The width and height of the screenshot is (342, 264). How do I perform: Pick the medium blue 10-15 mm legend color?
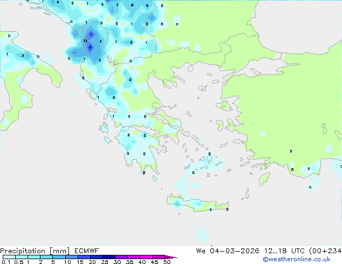coord(71,257)
